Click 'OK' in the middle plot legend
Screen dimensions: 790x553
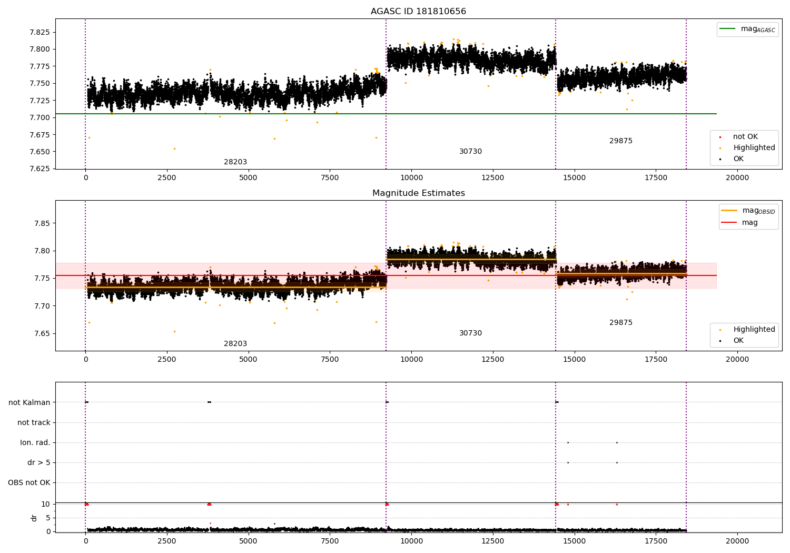(x=738, y=340)
